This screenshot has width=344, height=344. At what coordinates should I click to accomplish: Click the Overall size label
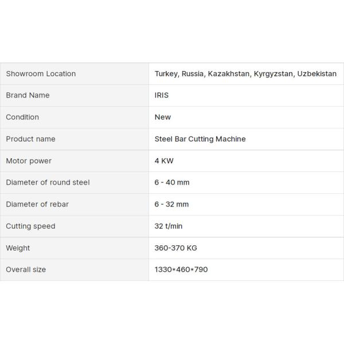click(26, 269)
